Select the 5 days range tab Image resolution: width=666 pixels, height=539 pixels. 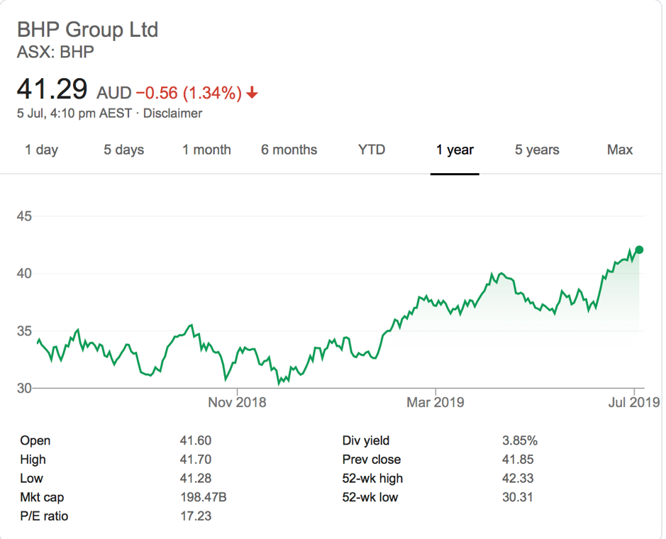coord(123,150)
